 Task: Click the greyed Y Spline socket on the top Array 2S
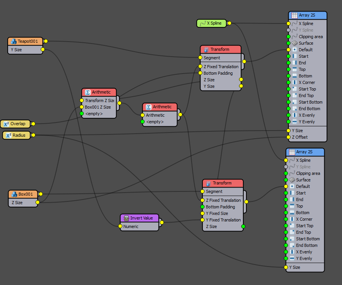[x=288, y=30]
